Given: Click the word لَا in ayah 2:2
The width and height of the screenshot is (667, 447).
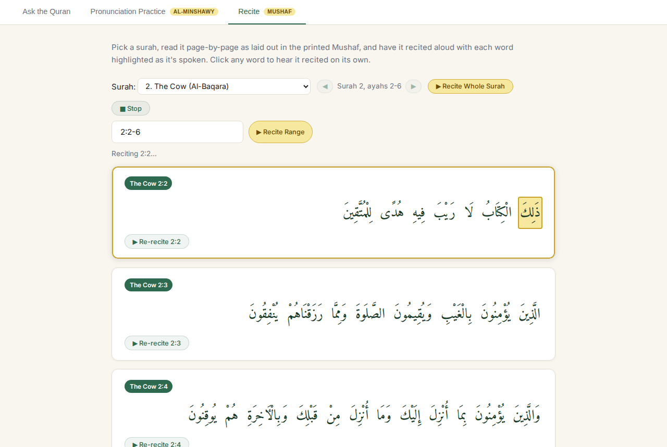Looking at the screenshot, I should click(468, 213).
